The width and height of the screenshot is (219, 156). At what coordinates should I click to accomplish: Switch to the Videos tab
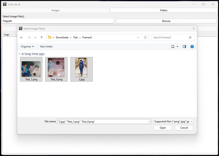click(164, 10)
